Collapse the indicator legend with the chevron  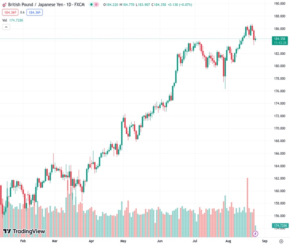pyautogui.click(x=6, y=27)
